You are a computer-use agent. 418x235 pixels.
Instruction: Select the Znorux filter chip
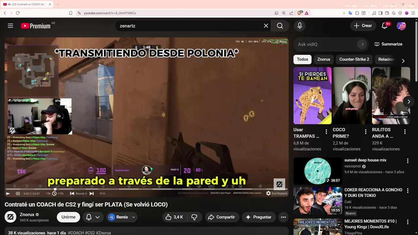point(324,59)
